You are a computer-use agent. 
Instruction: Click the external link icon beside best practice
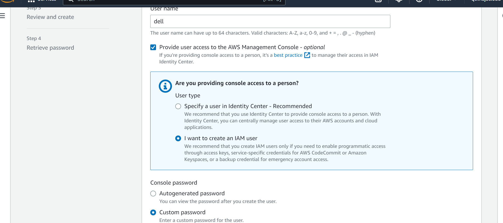[307, 55]
